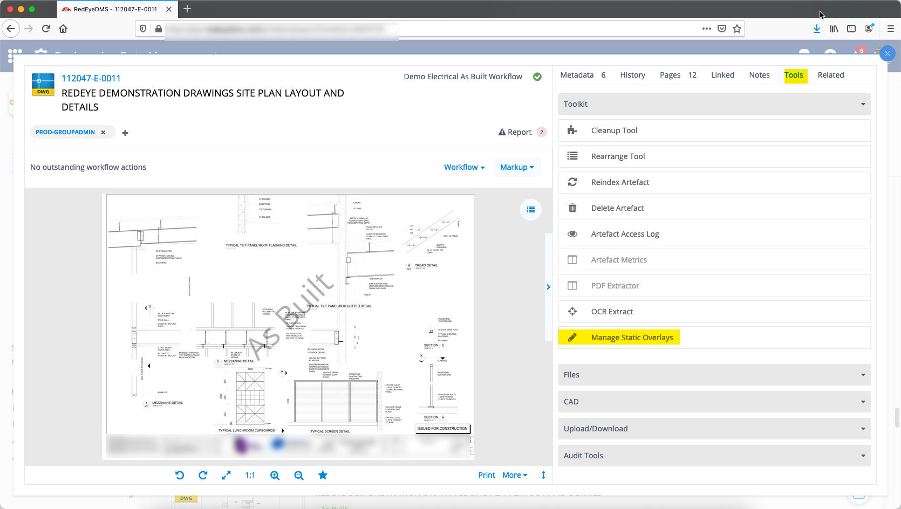Click the Rearrange Tool list icon

tap(572, 156)
